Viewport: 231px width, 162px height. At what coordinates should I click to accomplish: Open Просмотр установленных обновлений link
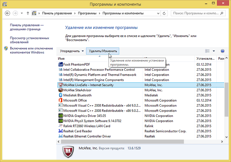coord(29,40)
